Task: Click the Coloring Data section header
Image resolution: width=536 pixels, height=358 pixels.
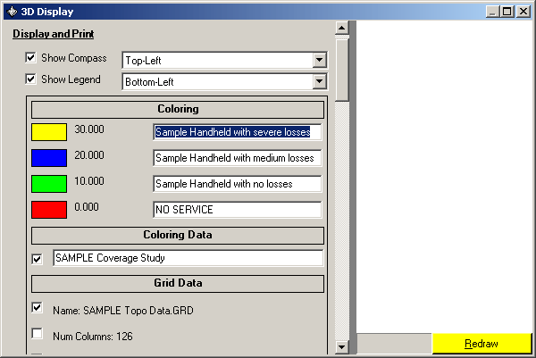Action: coord(178,236)
